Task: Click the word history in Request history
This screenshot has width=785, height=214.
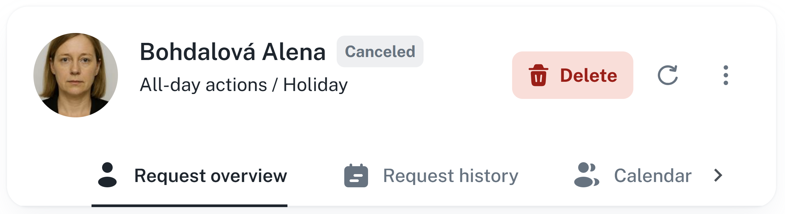Action: pyautogui.click(x=489, y=176)
